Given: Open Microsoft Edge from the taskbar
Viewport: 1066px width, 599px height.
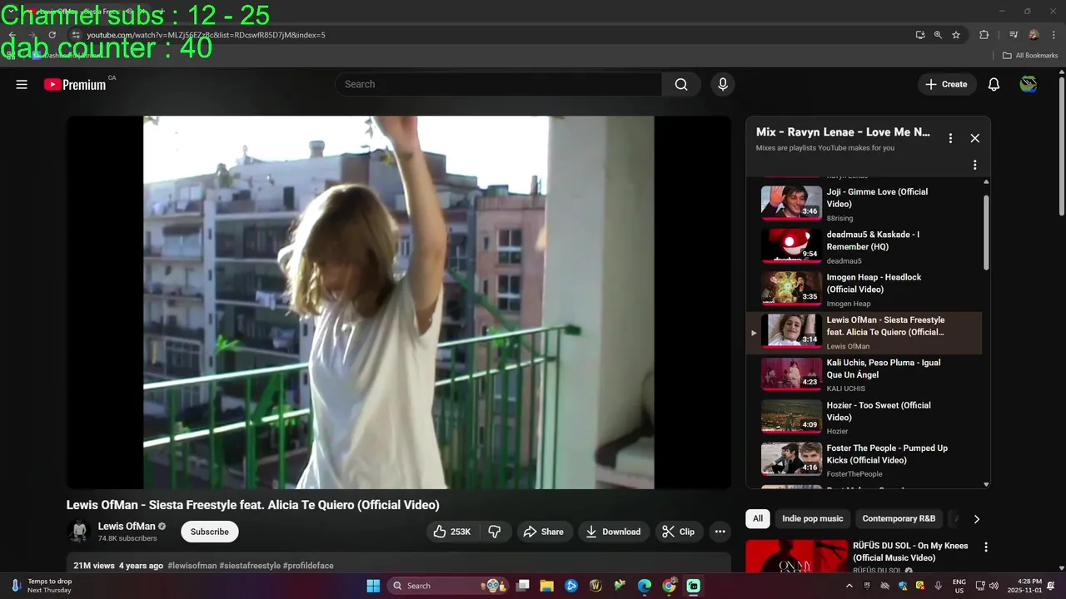Looking at the screenshot, I should point(645,586).
